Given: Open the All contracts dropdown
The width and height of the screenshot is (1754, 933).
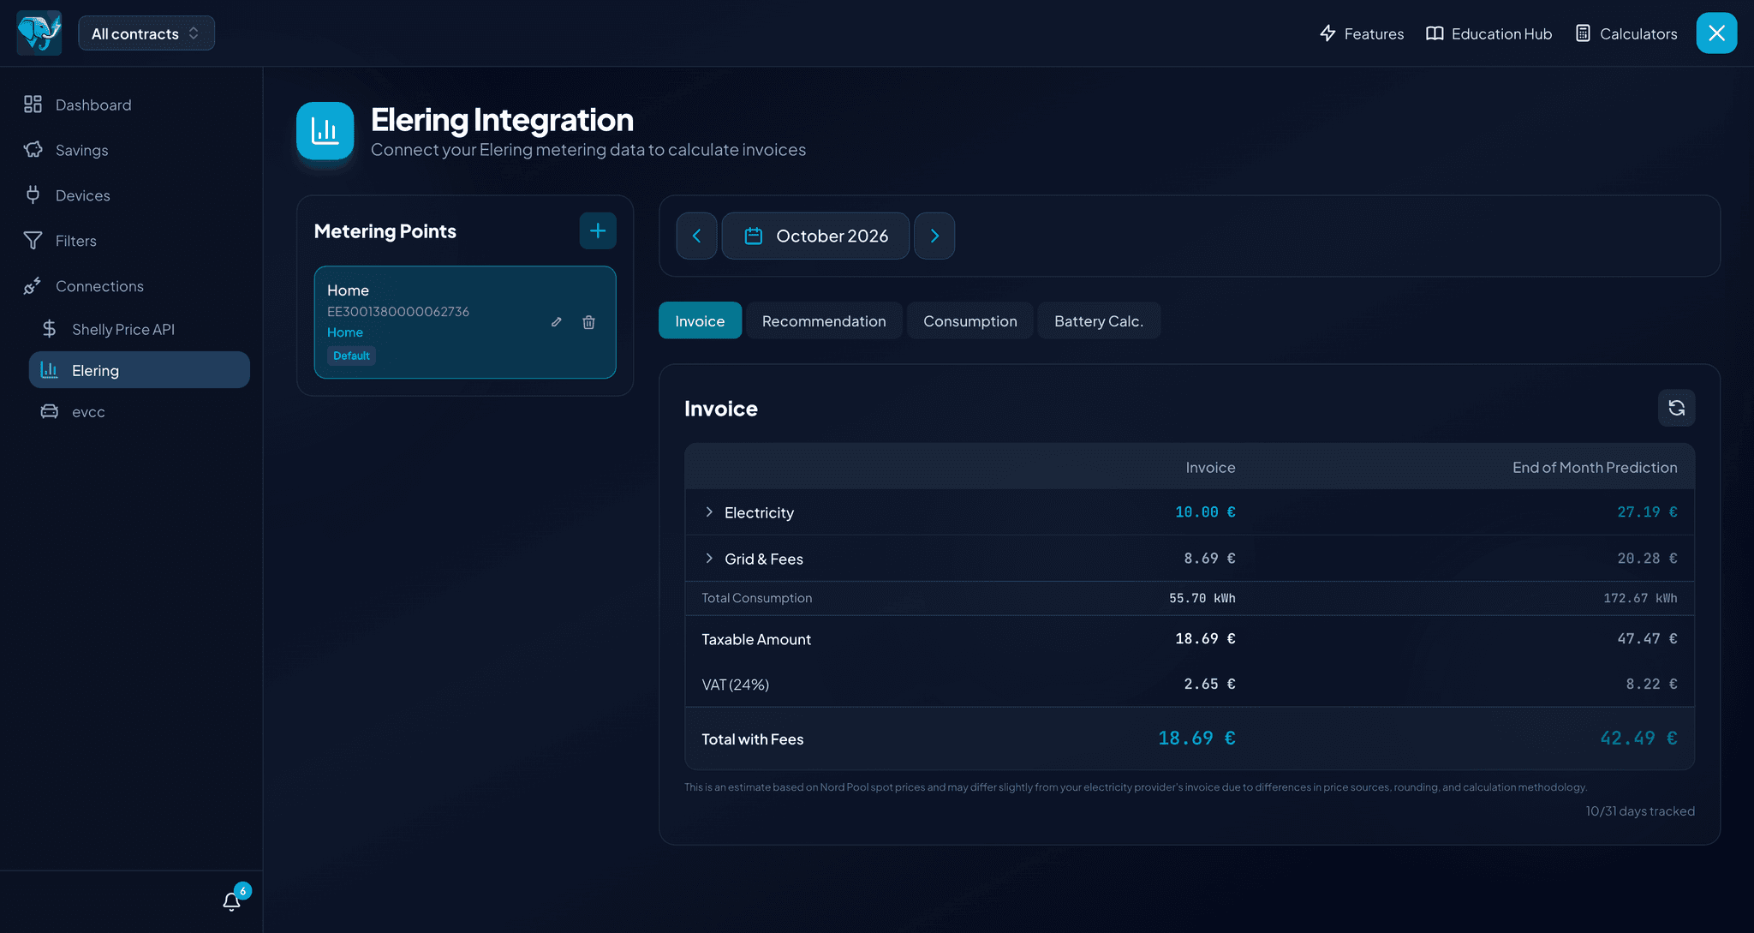Looking at the screenshot, I should pos(146,33).
